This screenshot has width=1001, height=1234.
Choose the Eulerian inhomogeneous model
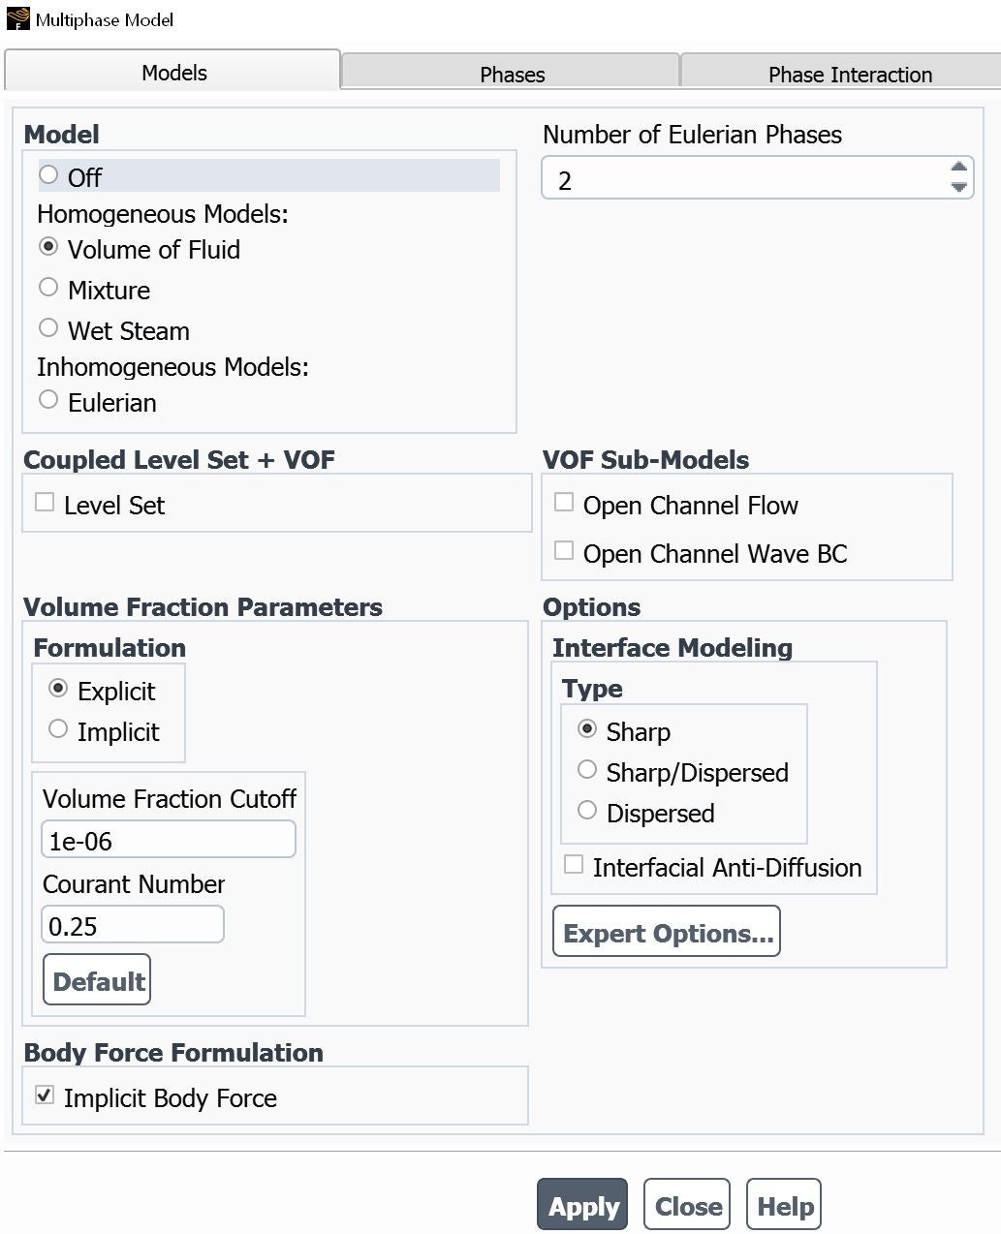coord(48,400)
